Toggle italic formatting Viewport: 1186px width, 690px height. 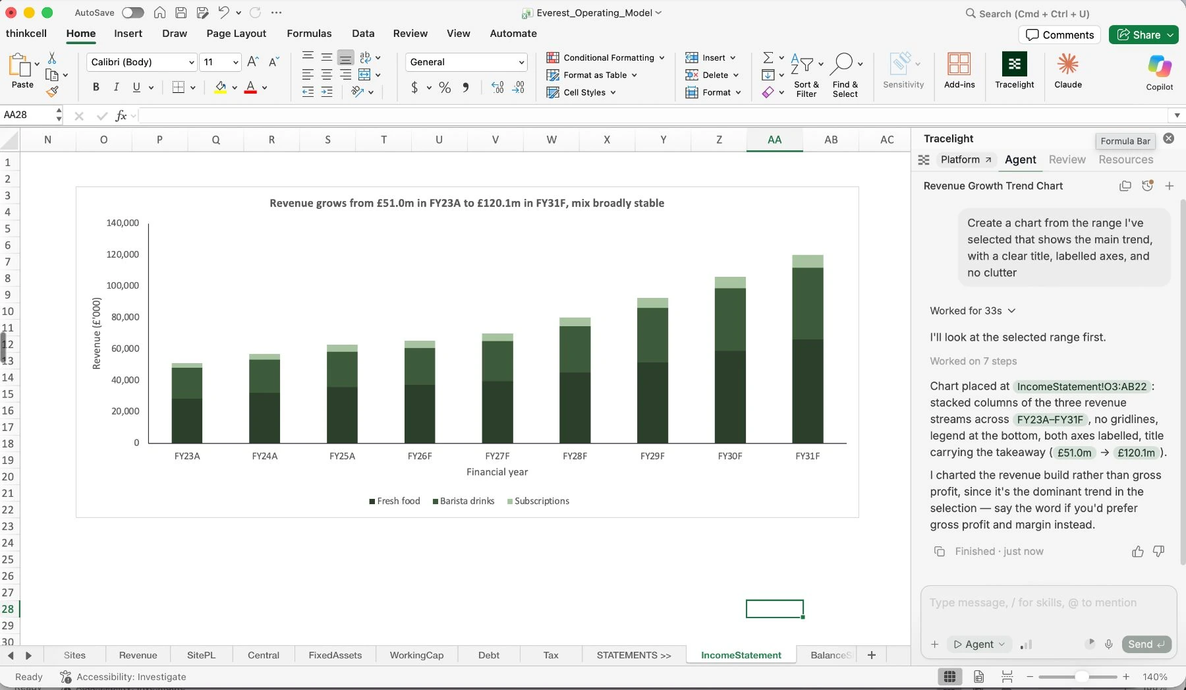(x=116, y=87)
